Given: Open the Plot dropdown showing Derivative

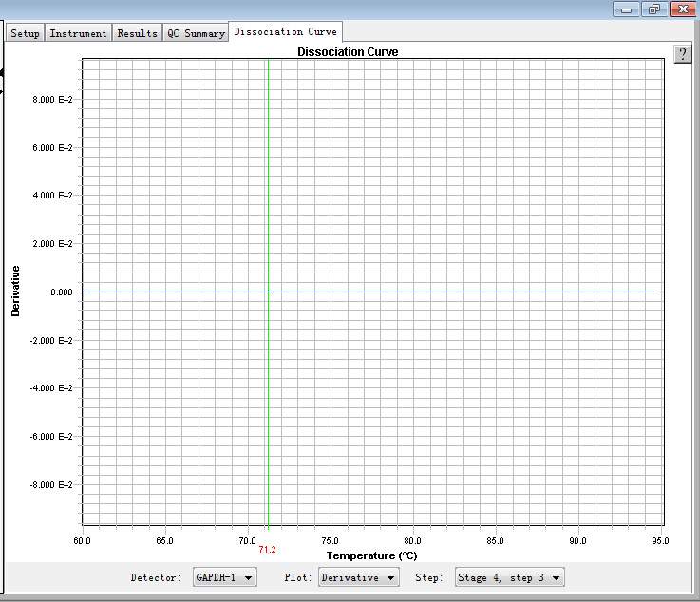Looking at the screenshot, I should (x=358, y=577).
